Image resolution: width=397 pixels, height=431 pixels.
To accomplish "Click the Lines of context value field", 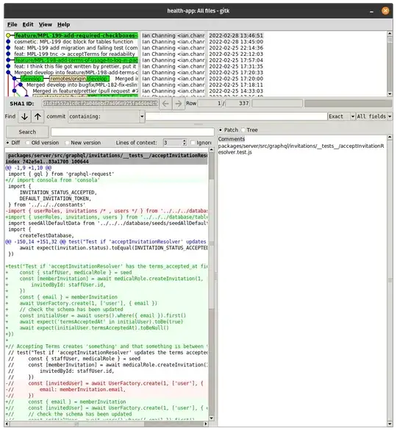I will (x=173, y=143).
